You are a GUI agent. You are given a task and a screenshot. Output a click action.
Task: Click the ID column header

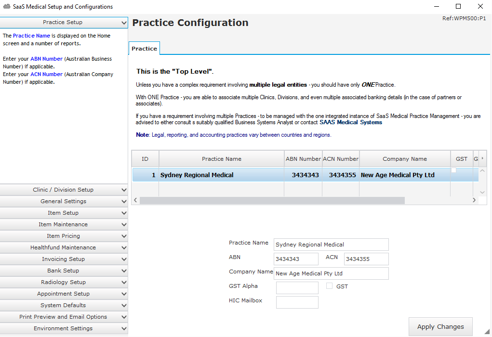[x=145, y=159]
